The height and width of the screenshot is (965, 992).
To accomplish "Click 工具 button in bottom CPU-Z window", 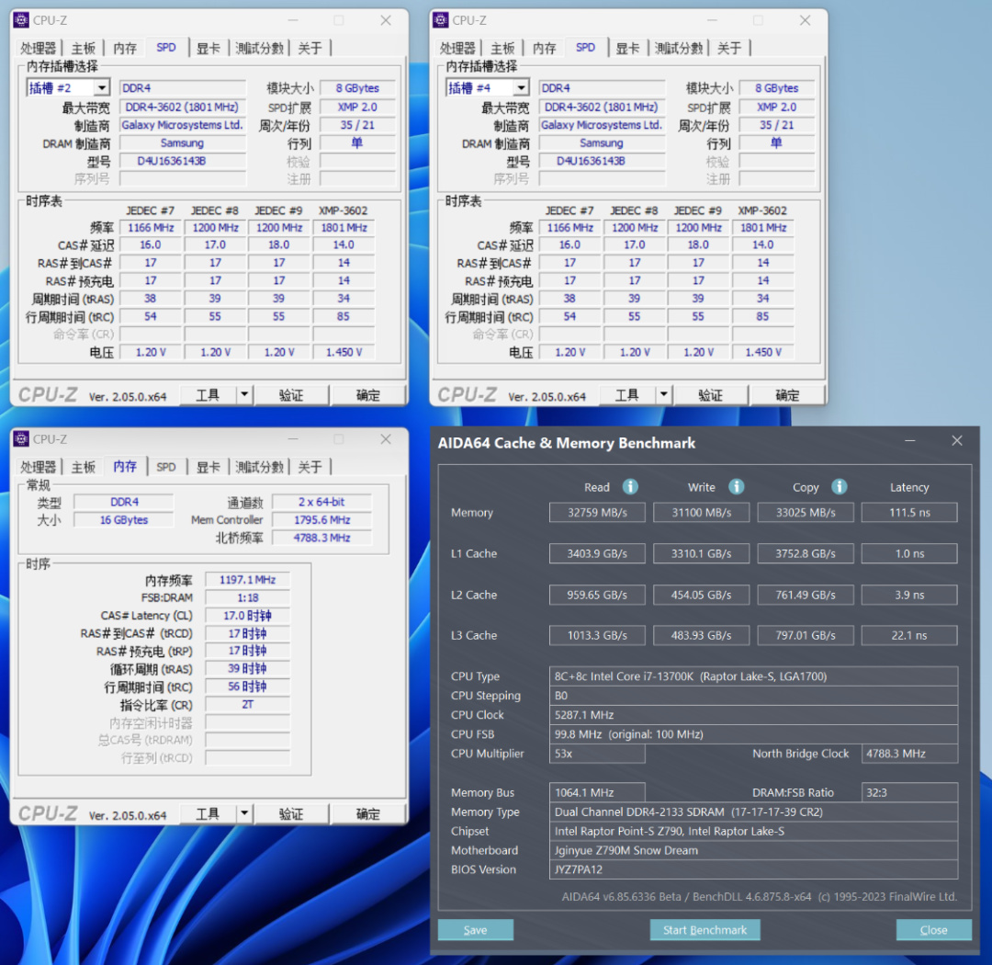I will (209, 813).
